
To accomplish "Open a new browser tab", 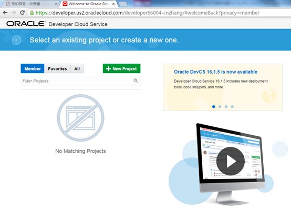I will click(123, 4).
